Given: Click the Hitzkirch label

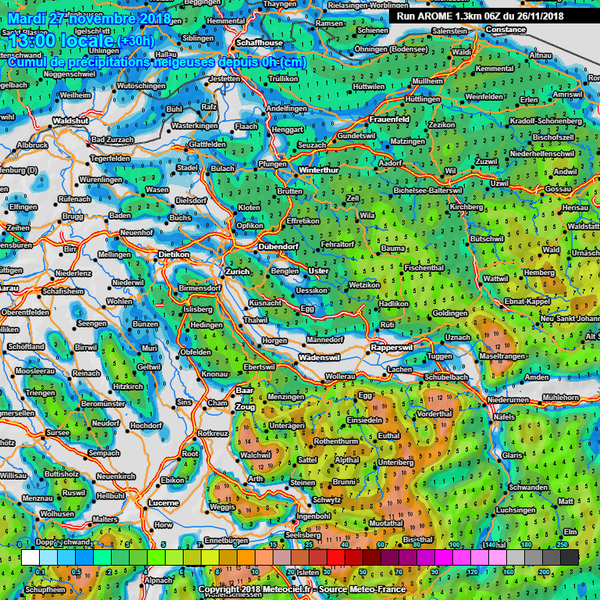Looking at the screenshot, I should (128, 387).
